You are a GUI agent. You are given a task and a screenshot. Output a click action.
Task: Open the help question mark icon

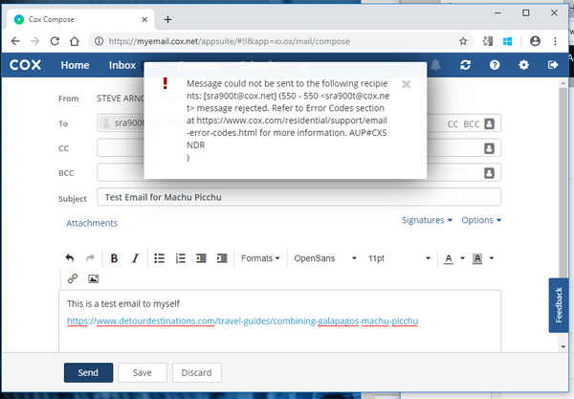(495, 65)
